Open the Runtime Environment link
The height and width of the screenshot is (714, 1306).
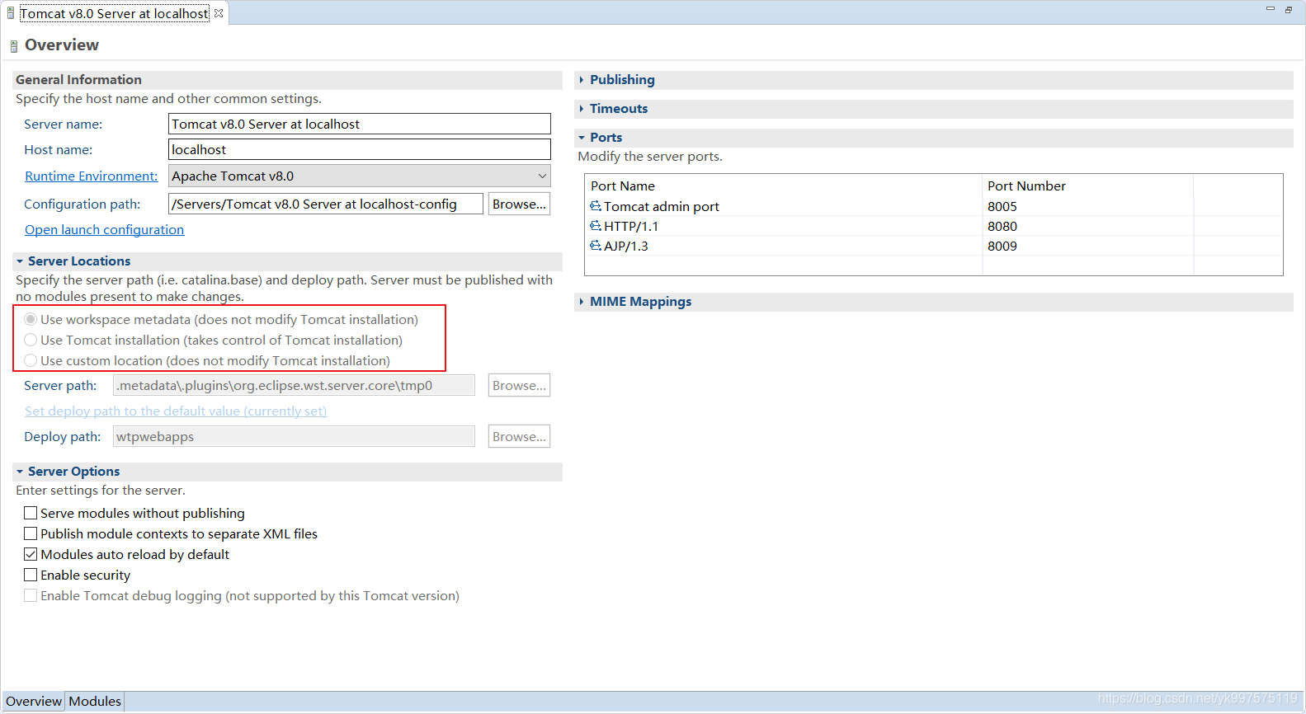(91, 176)
